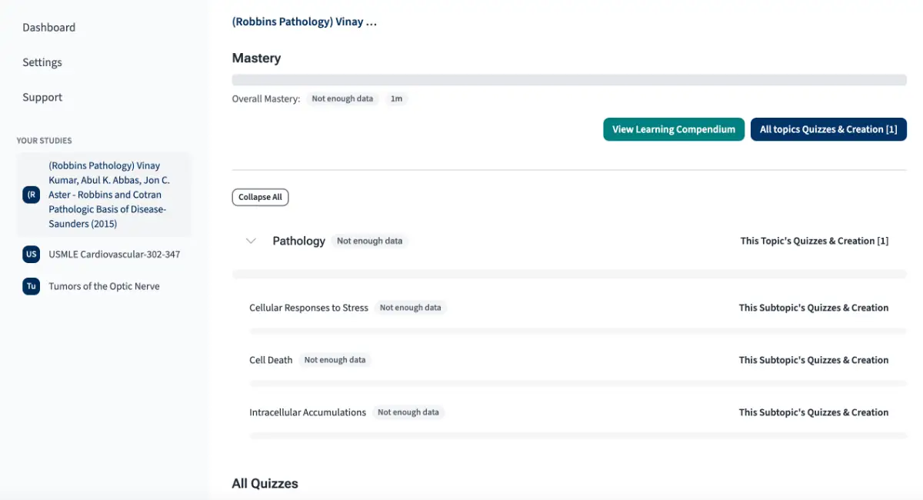This screenshot has height=500, width=923.
Task: Click the US badge icon for USMLE Cardiovascular
Action: pos(32,254)
